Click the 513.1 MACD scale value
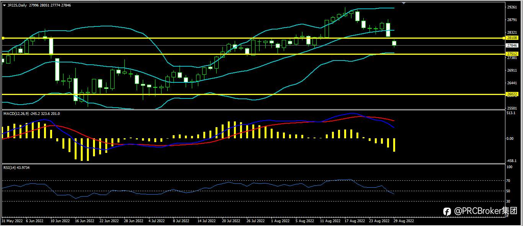523x226 pixels. (x=511, y=113)
